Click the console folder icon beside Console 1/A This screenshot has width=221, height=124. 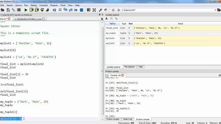107,75
